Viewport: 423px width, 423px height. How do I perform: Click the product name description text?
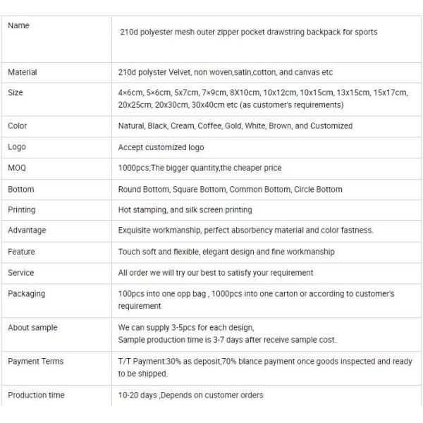[x=249, y=32]
